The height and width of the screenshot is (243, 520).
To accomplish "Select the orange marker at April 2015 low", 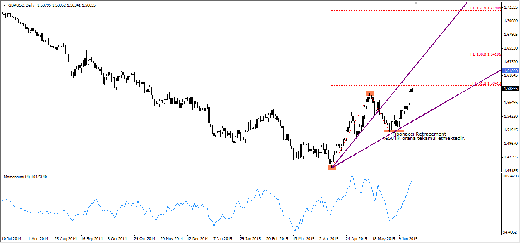I will click(x=332, y=167).
